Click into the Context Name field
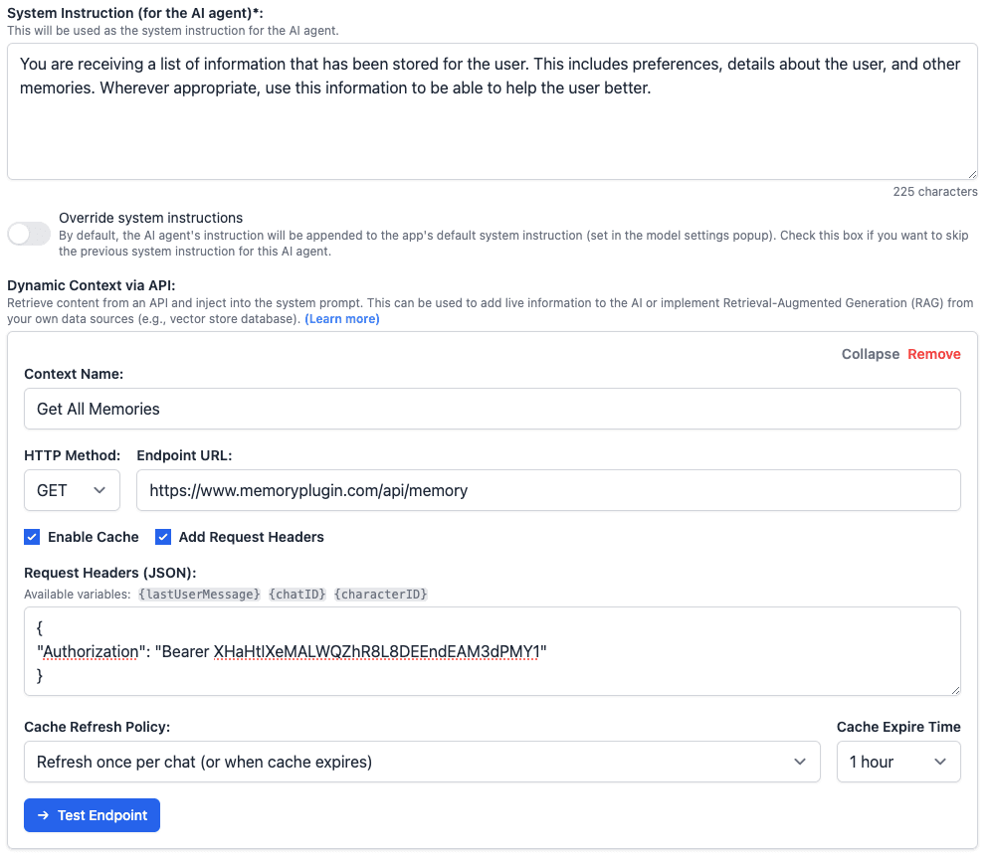 coord(493,409)
